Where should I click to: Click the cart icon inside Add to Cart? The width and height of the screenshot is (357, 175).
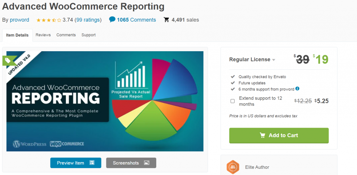262,135
